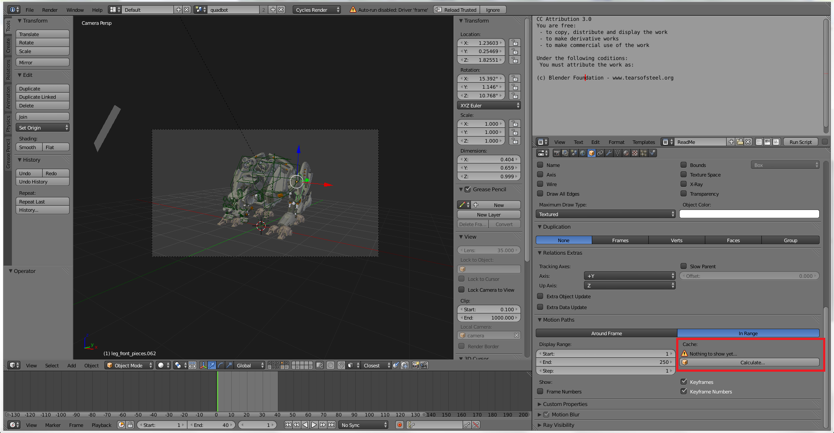The width and height of the screenshot is (834, 433).
Task: Open the Material properties tab
Action: click(626, 153)
